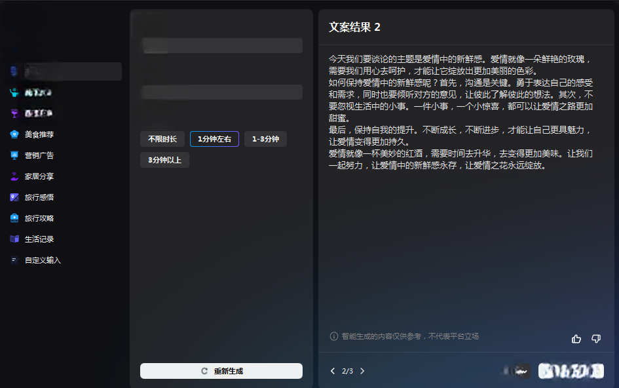The width and height of the screenshot is (619, 388).
Task: Click the generated copy text area
Action: (462, 111)
